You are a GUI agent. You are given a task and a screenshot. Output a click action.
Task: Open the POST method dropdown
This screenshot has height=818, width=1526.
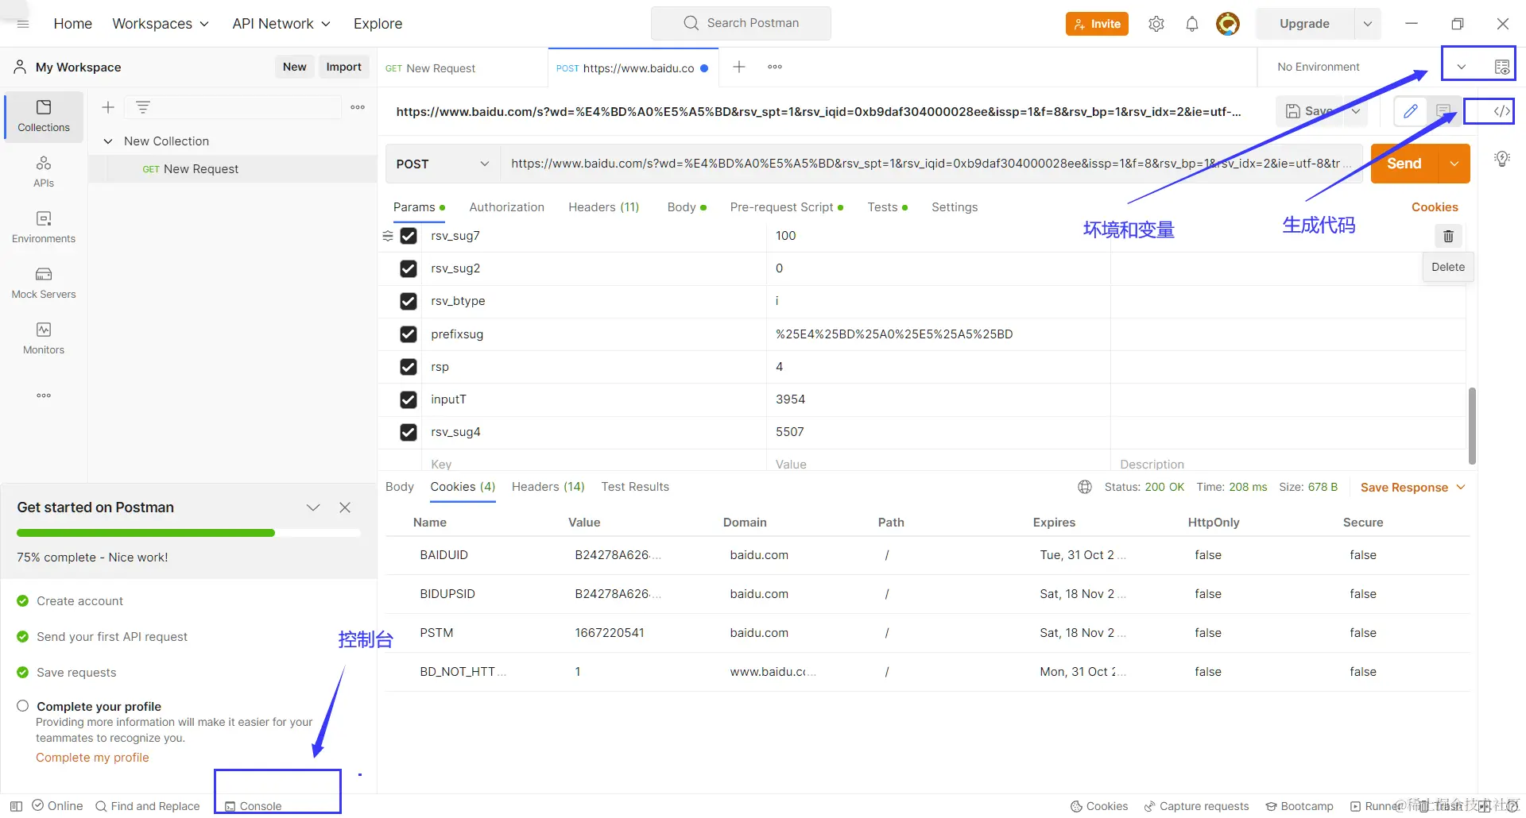click(x=443, y=164)
